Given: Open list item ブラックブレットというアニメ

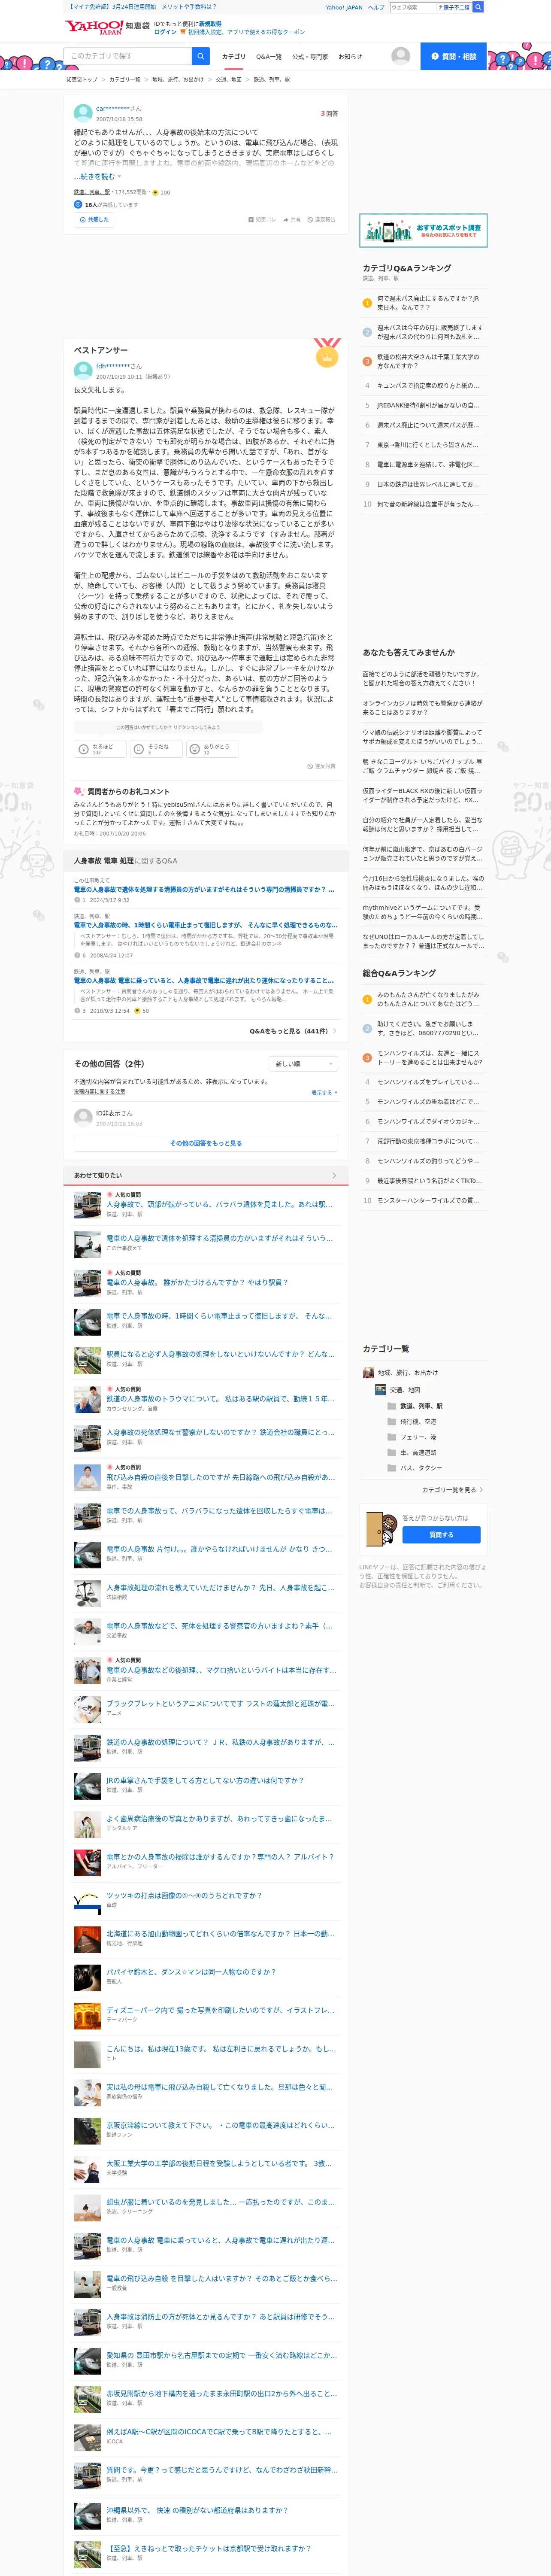Looking at the screenshot, I should click(x=220, y=1703).
